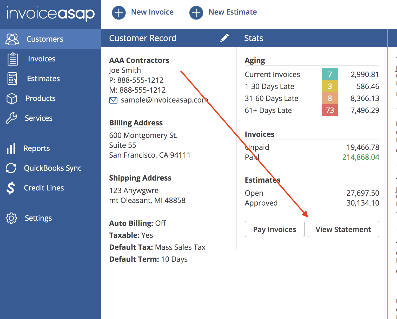Click the Paid invoices total 214,868.04
The image size is (397, 319).
point(361,157)
